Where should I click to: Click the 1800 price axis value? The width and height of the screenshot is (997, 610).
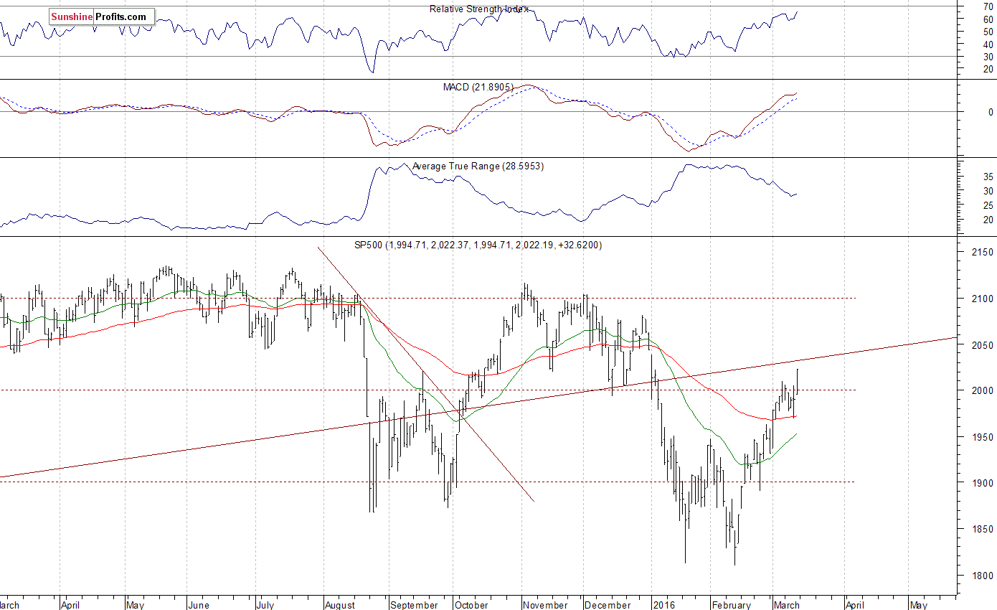pos(983,575)
